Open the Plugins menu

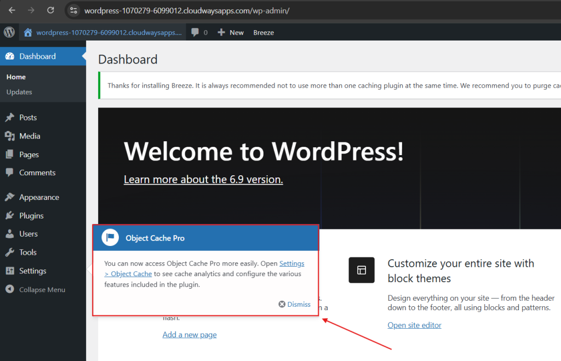tap(31, 216)
